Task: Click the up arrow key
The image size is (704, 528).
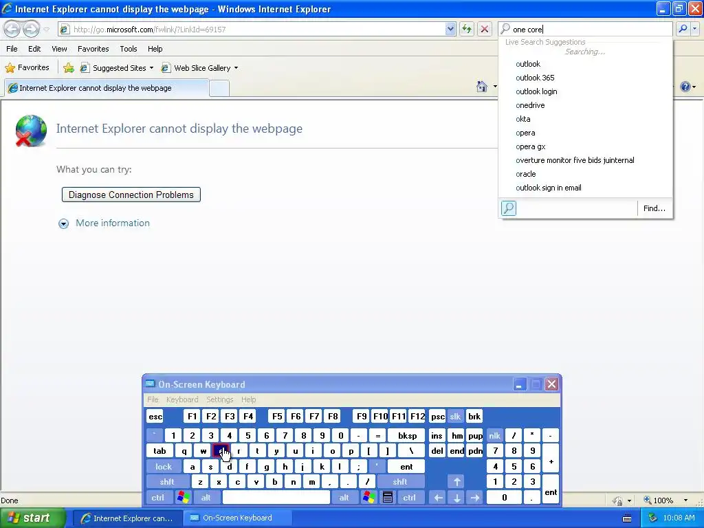Action: 457,482
